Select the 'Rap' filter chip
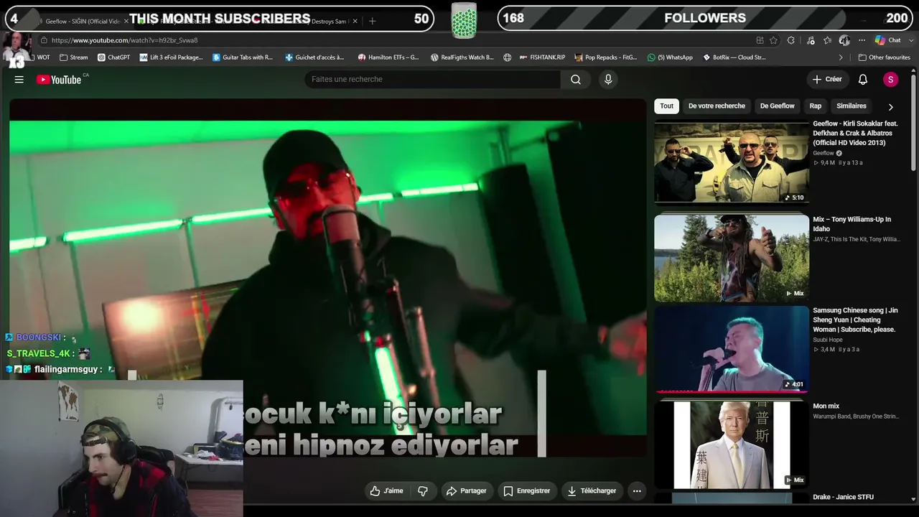The image size is (919, 517). coord(816,106)
